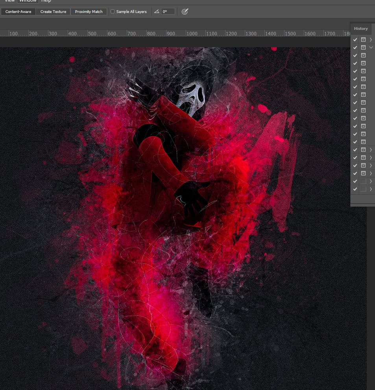This screenshot has height=390, width=375.
Task: Collapse the expanded row using the down chevron
Action: 371,47
